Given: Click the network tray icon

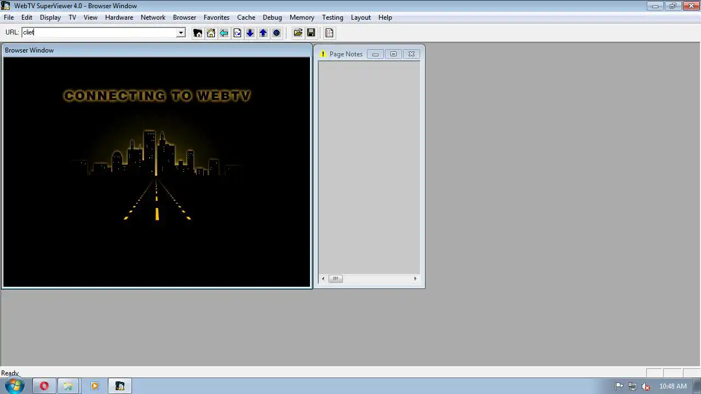Looking at the screenshot, I should [633, 386].
